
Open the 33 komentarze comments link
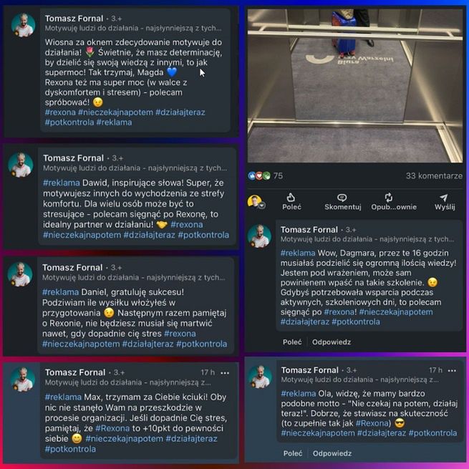click(x=434, y=176)
